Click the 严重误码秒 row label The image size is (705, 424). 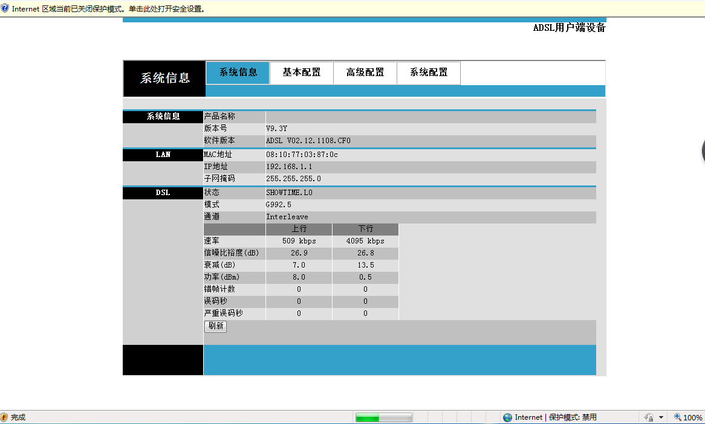(224, 313)
